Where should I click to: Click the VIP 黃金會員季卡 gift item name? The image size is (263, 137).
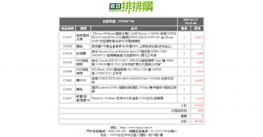click(x=131, y=46)
